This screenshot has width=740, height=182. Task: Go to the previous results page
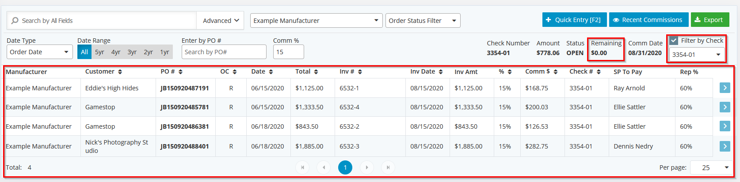(324, 167)
